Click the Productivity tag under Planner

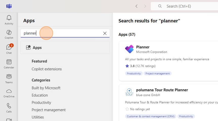coord(134,73)
